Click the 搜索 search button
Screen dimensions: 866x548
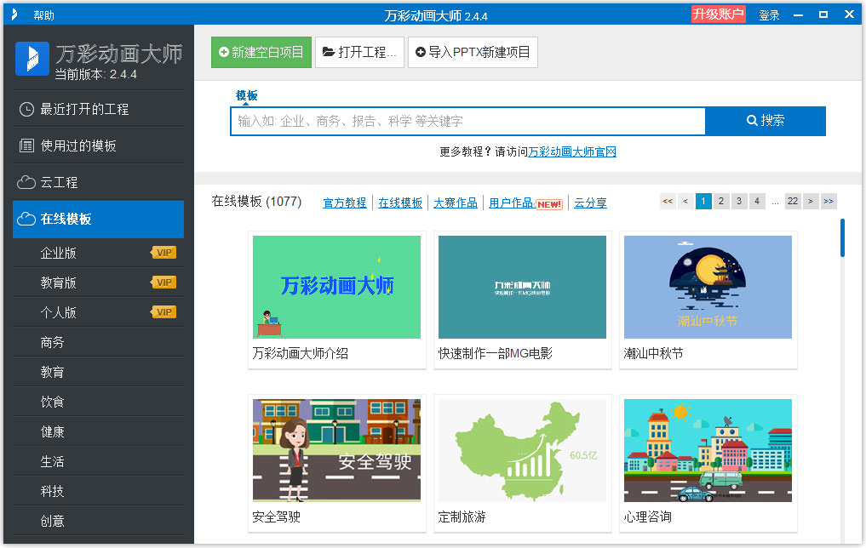coord(766,121)
